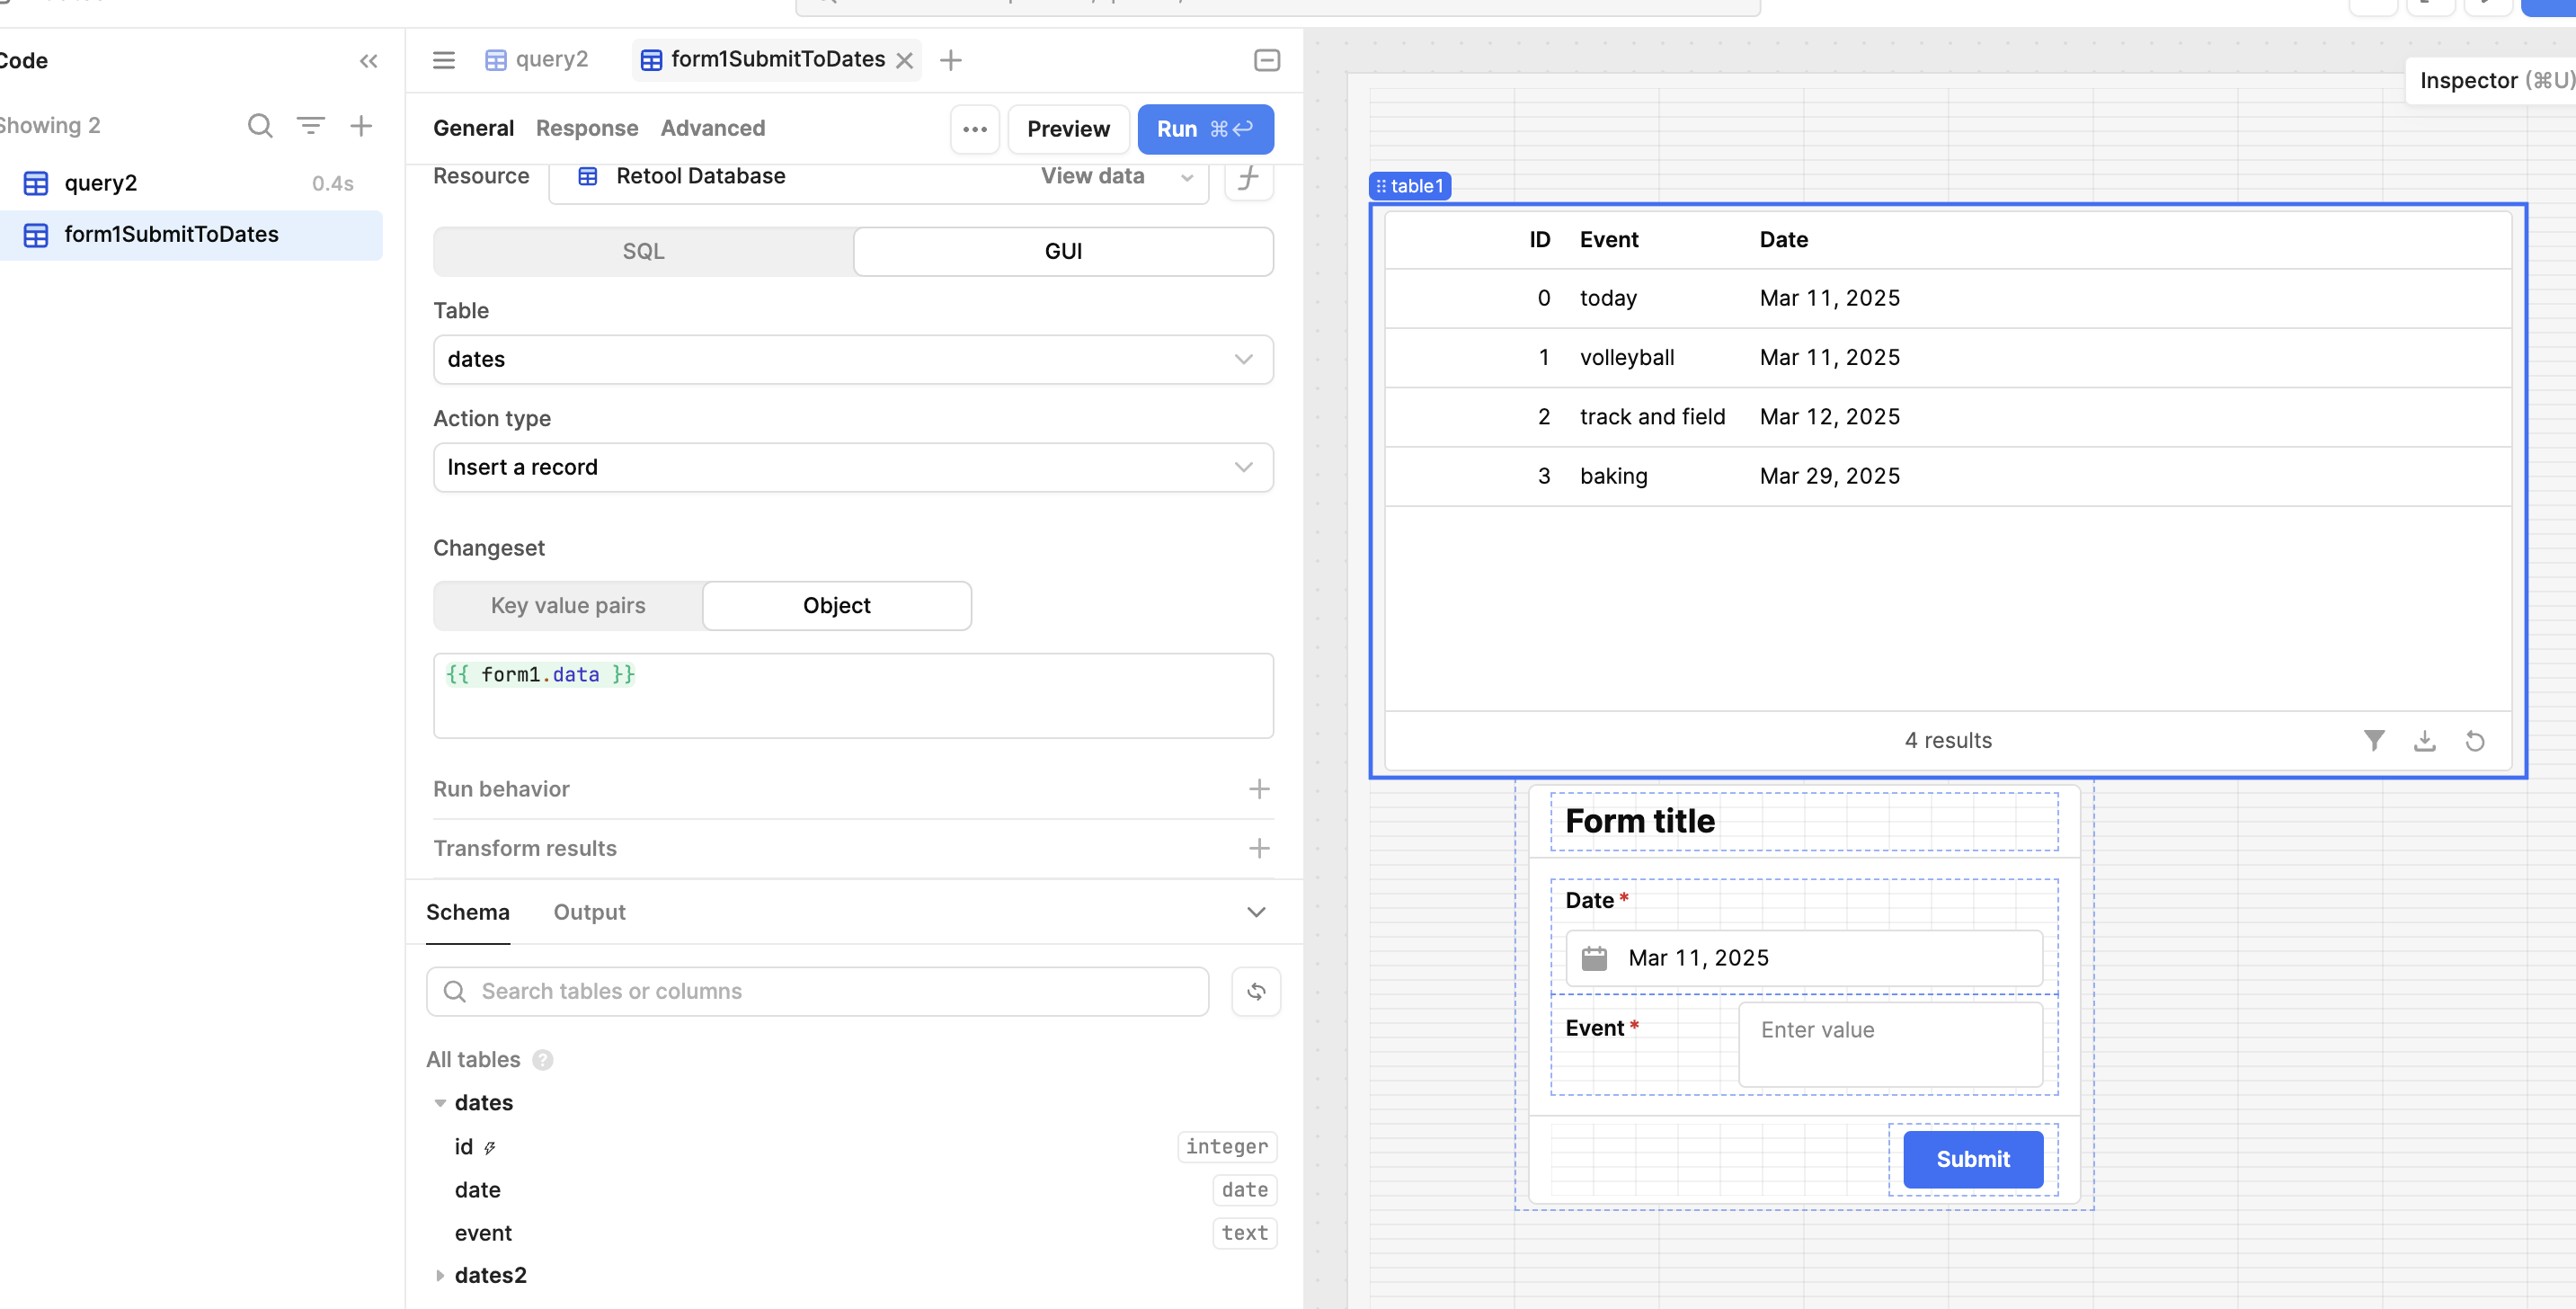Refresh the schema with sync icon
This screenshot has width=2576, height=1309.
tap(1255, 991)
